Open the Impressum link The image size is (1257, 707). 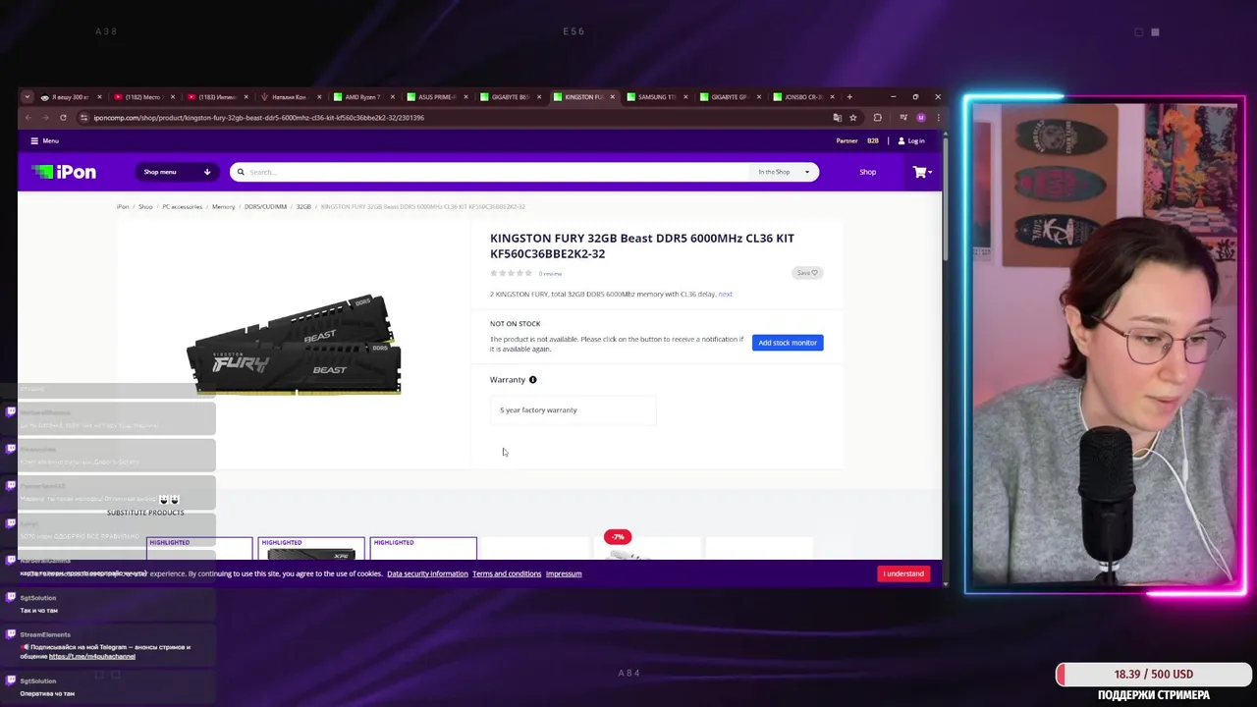tap(564, 573)
